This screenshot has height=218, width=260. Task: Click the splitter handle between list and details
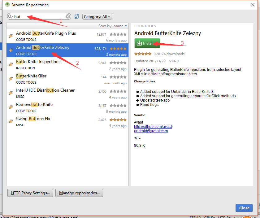click(x=130, y=104)
